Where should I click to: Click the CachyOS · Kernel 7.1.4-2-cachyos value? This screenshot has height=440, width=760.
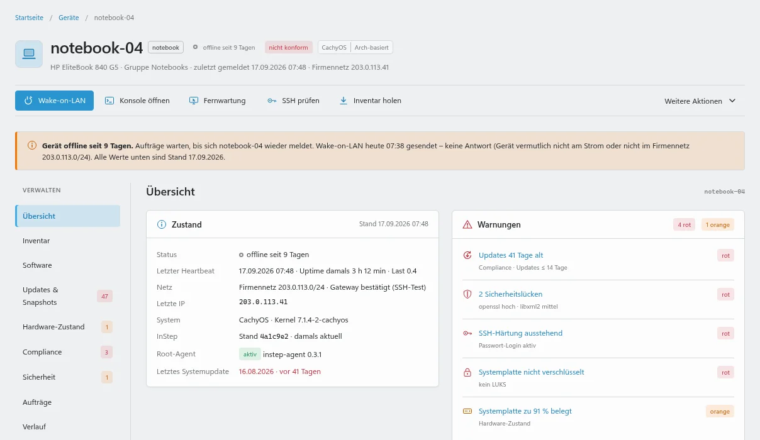(294, 320)
